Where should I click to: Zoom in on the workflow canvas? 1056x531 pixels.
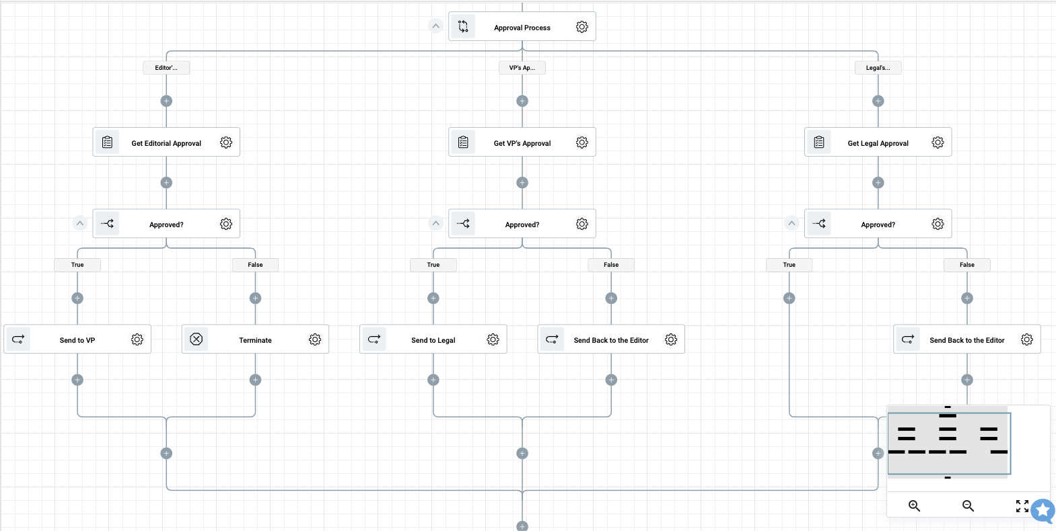914,505
